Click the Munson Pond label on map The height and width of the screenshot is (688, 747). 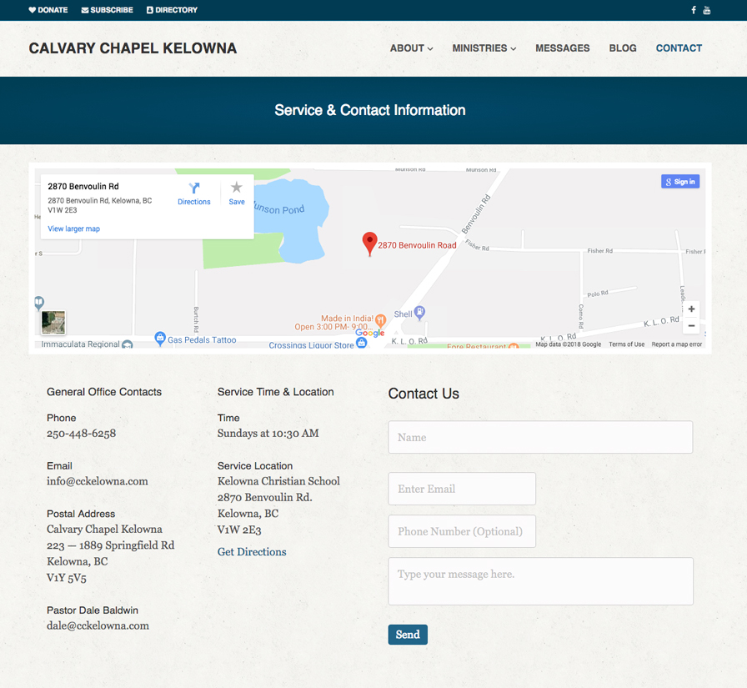(x=279, y=208)
